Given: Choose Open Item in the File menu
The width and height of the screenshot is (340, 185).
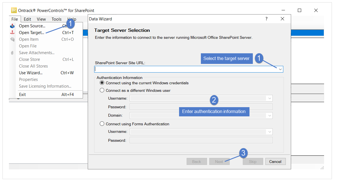Looking at the screenshot, I should (46, 39).
